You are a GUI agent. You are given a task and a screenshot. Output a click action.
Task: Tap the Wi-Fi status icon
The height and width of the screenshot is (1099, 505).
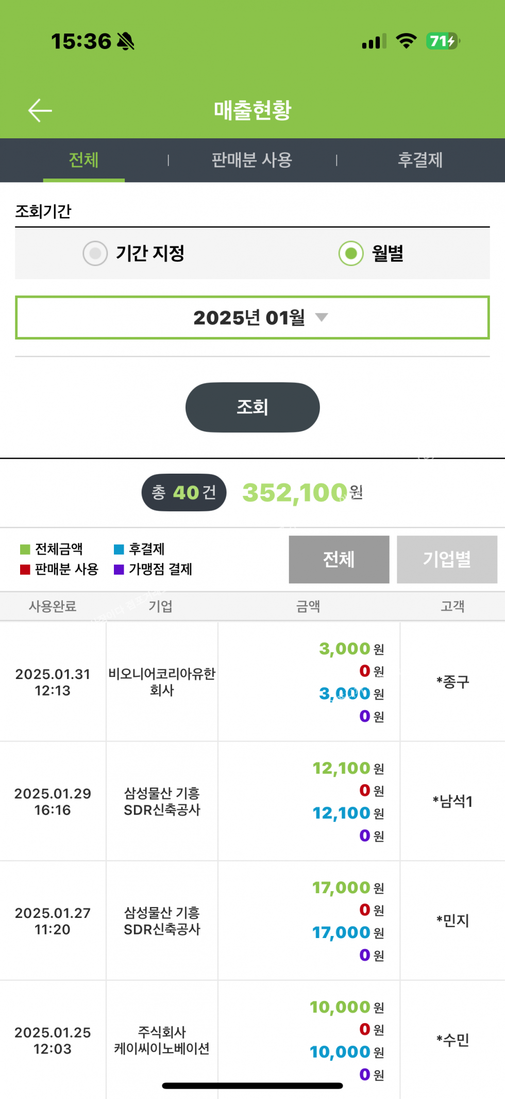pos(406,41)
